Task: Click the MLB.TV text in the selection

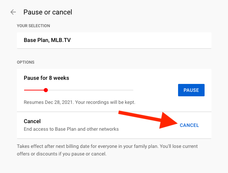Action: pos(63,40)
